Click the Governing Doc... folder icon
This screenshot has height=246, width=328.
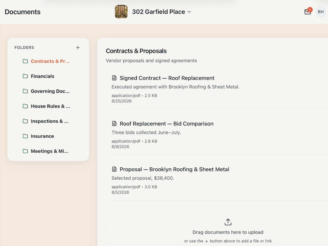(25, 91)
